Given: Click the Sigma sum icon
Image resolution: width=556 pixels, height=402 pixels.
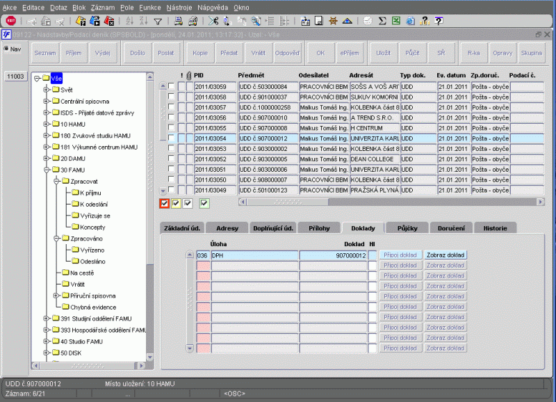Looking at the screenshot, I should pyautogui.click(x=383, y=21).
